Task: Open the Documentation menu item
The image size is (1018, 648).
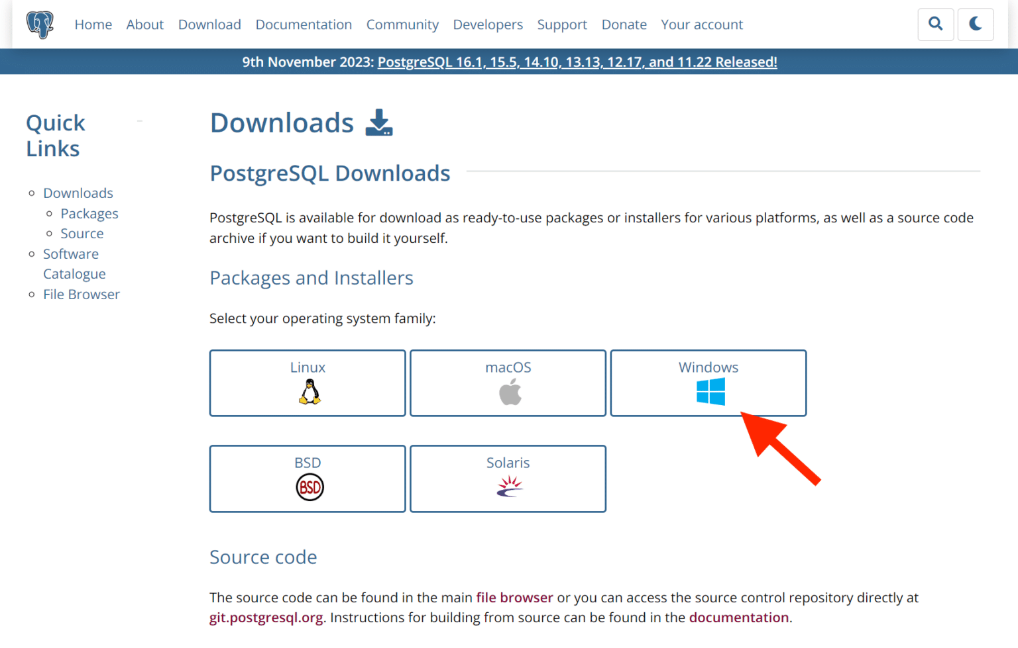Action: tap(304, 24)
